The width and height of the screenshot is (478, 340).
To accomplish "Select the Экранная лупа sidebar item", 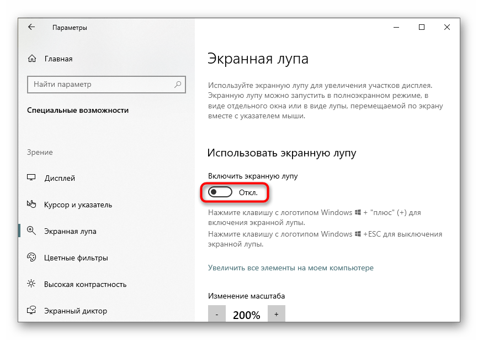I will tap(70, 231).
